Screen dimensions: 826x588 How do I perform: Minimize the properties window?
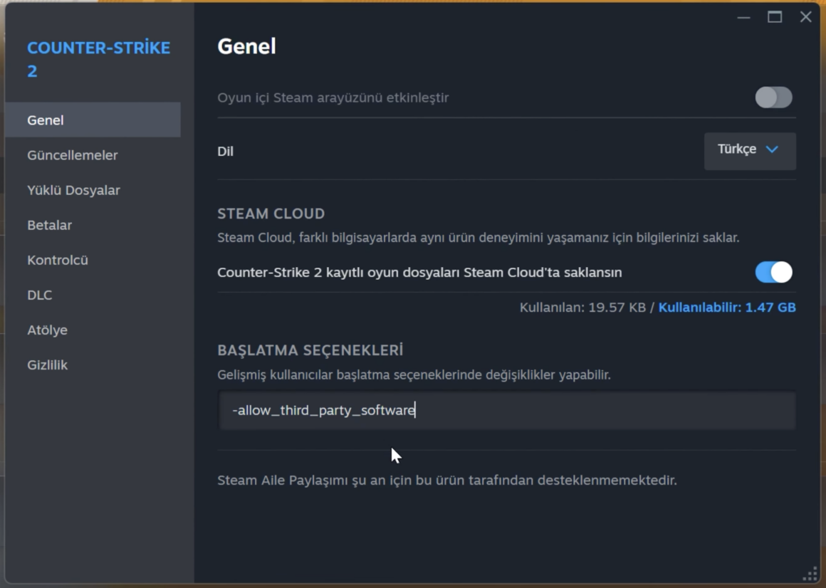click(x=744, y=17)
